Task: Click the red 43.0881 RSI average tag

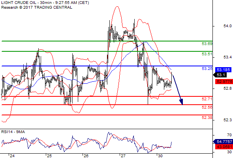Action: 224,147
